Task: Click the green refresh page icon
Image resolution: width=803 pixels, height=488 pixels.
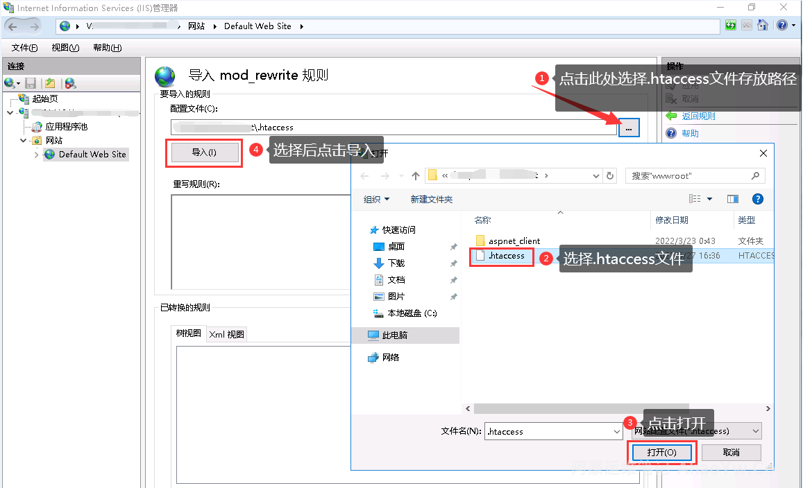Action: [x=731, y=26]
